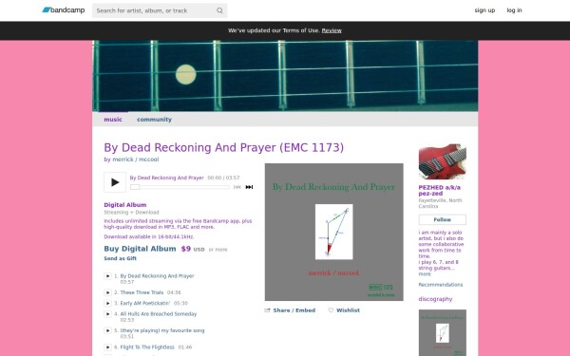Expand the artist bio with more
This screenshot has width=570, height=356.
click(425, 274)
